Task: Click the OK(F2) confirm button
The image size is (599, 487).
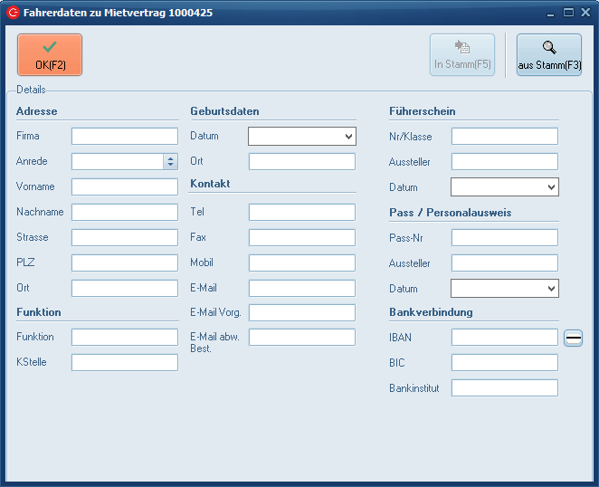Action: click(50, 54)
